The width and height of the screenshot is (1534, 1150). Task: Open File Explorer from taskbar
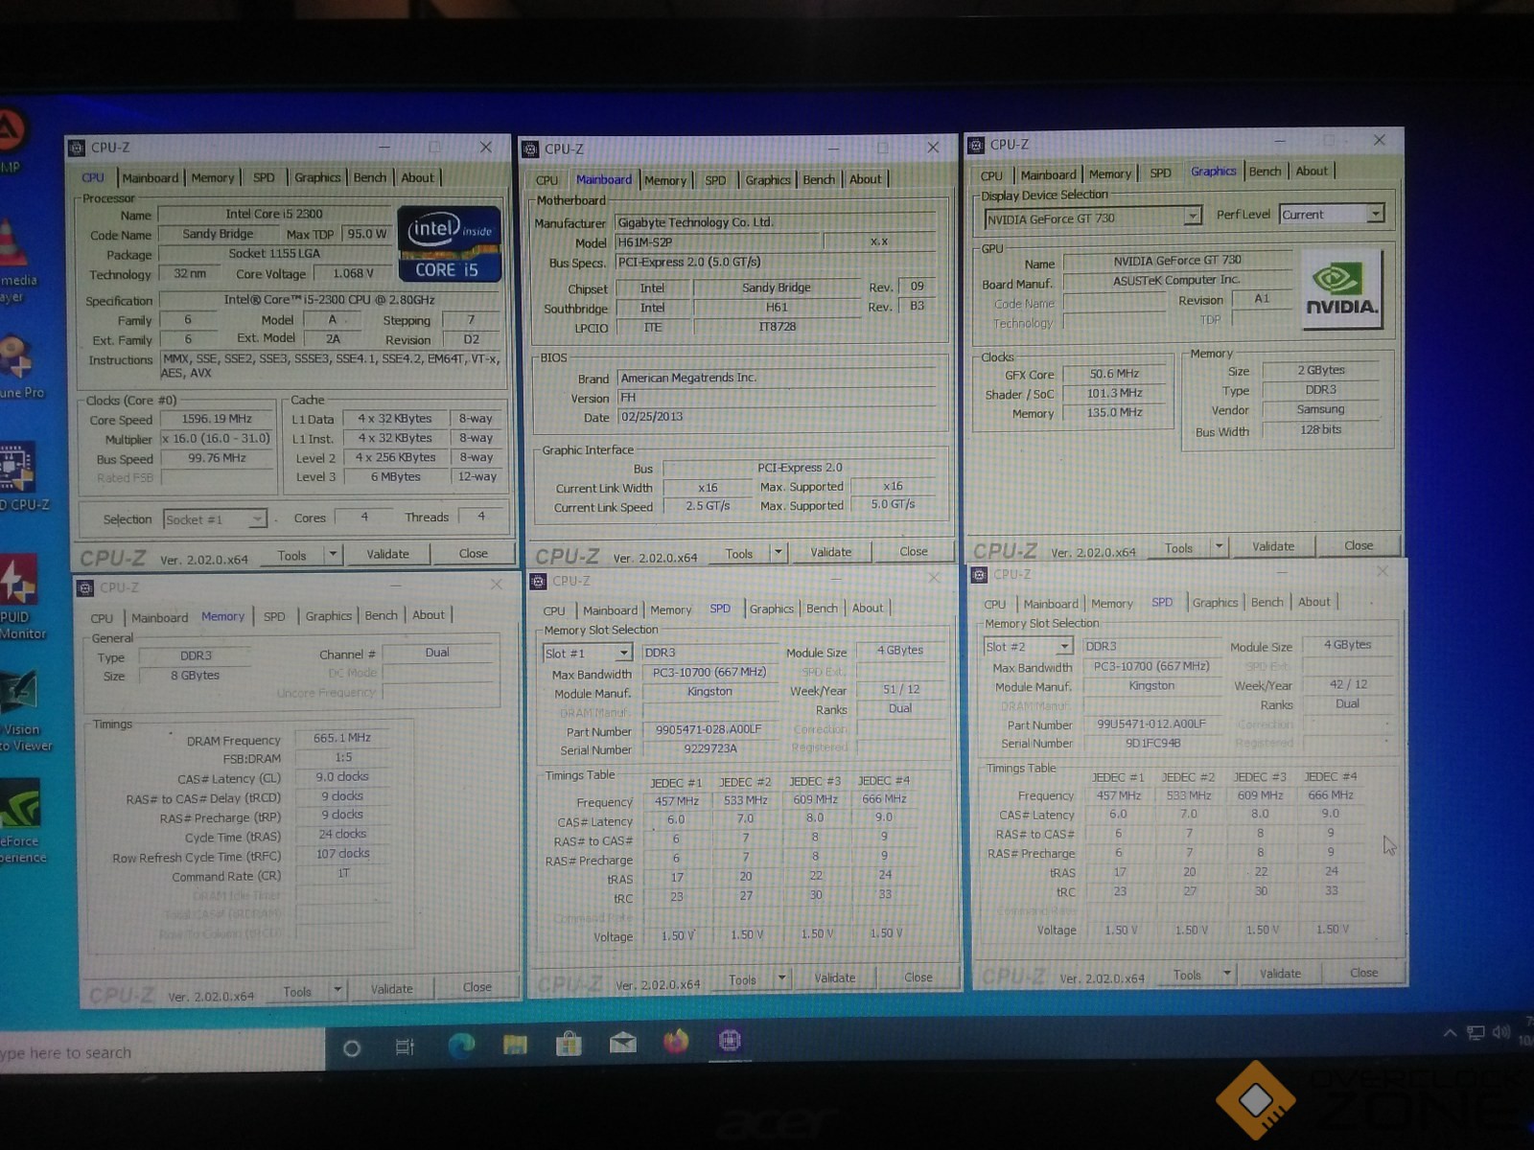coord(515,1044)
